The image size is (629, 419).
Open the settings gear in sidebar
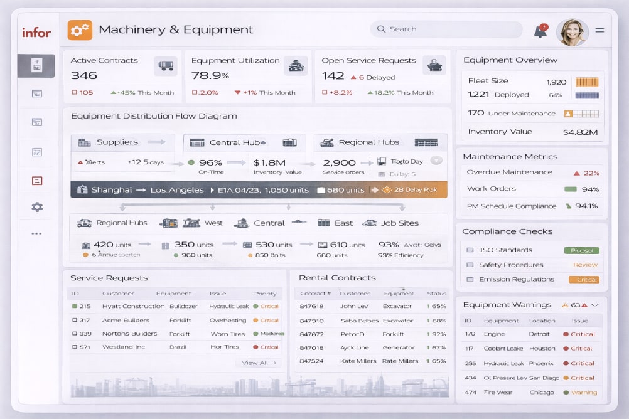(37, 207)
